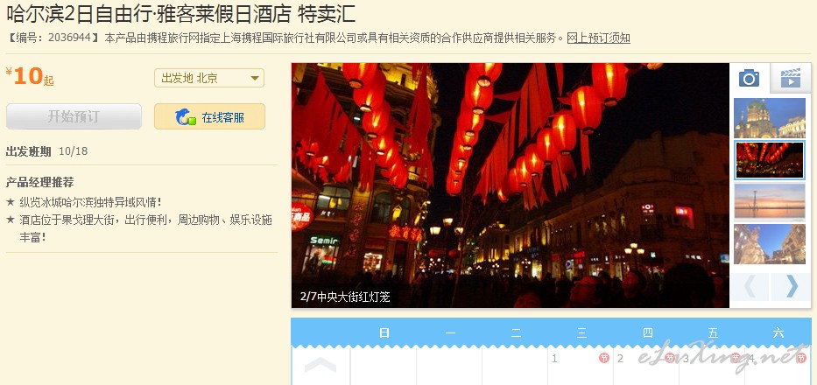Image resolution: width=817 pixels, height=385 pixels.
Task: Go to next thumbnails with right arrow
Action: 792,286
